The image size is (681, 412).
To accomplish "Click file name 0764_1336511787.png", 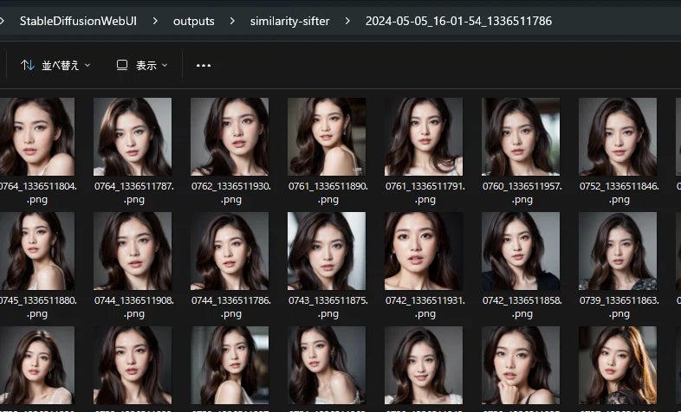I will coord(134,193).
